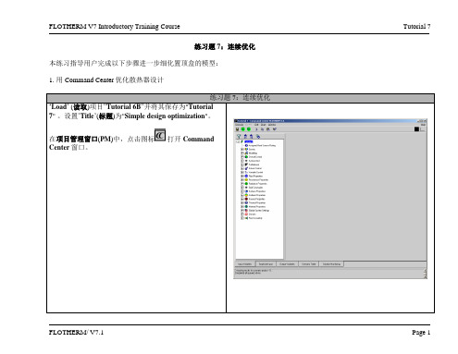
Task: Switch to the Output Variables tab
Action: [287, 264]
